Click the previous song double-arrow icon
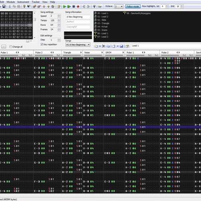The image size is (201, 201). pyautogui.click(x=84, y=6)
